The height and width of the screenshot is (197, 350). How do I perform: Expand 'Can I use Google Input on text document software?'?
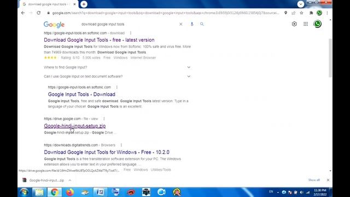click(117, 77)
